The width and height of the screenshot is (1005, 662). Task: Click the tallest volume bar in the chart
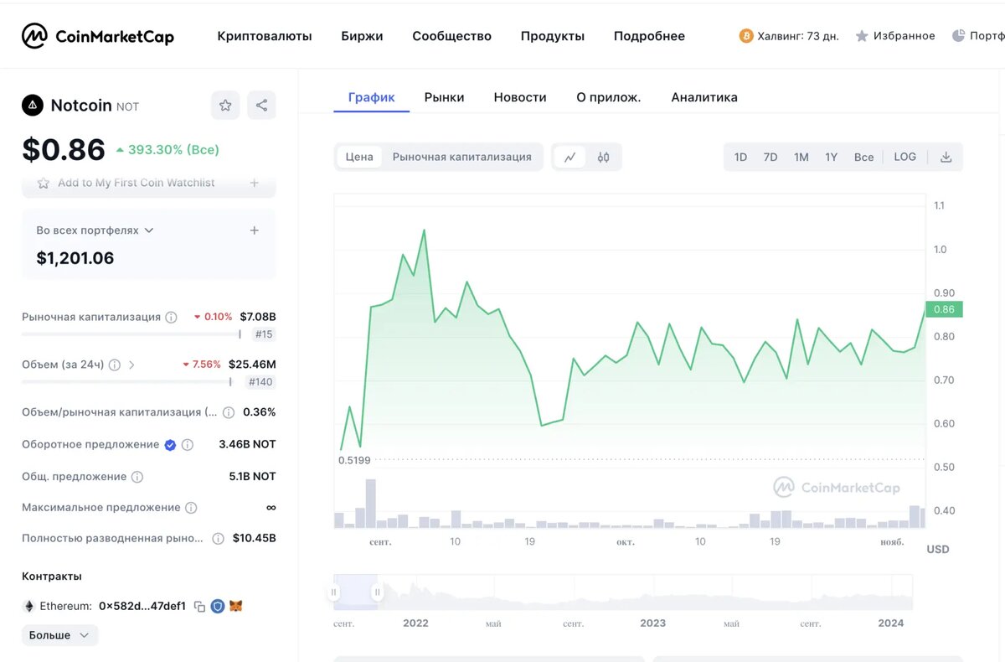371,503
